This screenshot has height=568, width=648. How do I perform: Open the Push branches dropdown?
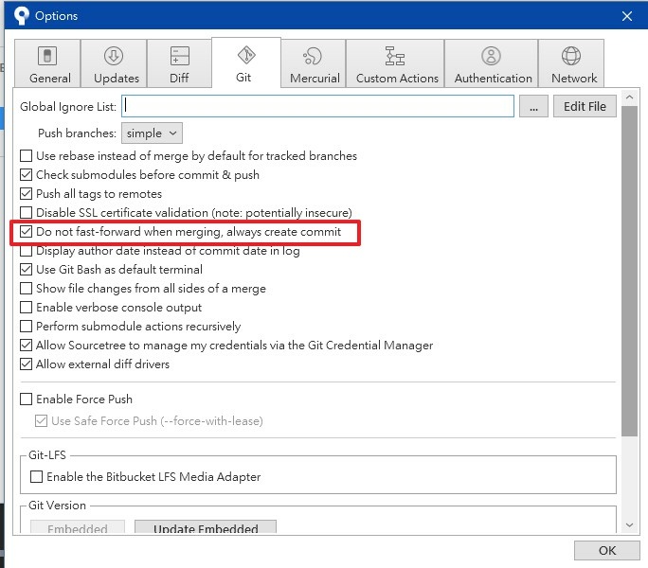click(x=152, y=133)
